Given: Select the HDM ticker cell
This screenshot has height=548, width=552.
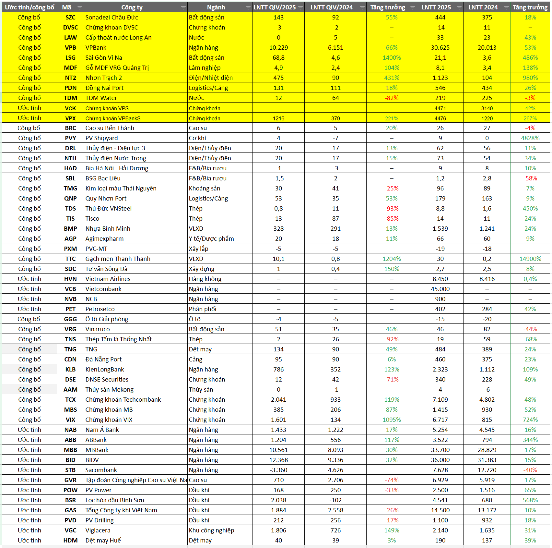Looking at the screenshot, I should [70, 541].
